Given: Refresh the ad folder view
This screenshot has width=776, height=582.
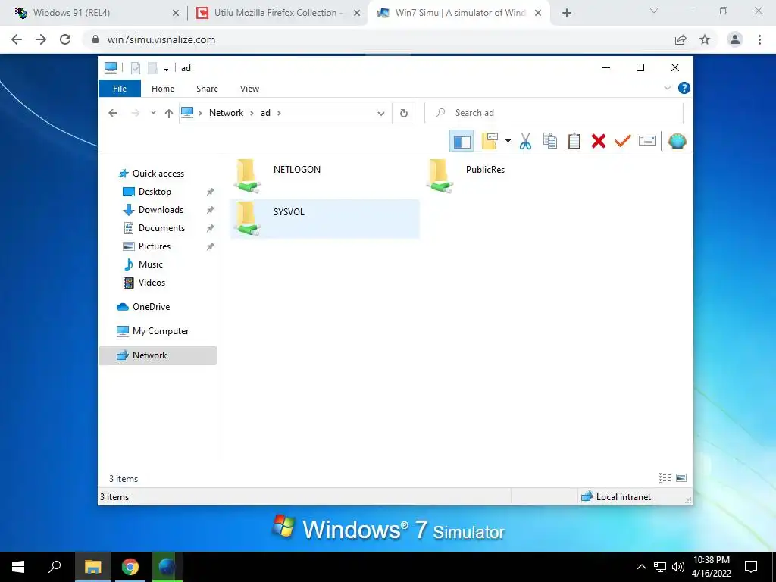Looking at the screenshot, I should tap(404, 114).
